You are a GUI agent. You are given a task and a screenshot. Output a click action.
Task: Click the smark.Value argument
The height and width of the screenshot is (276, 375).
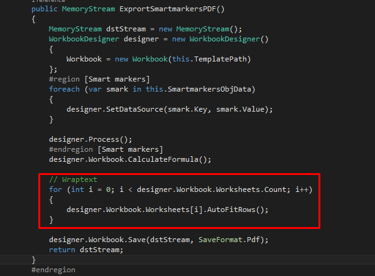point(240,109)
